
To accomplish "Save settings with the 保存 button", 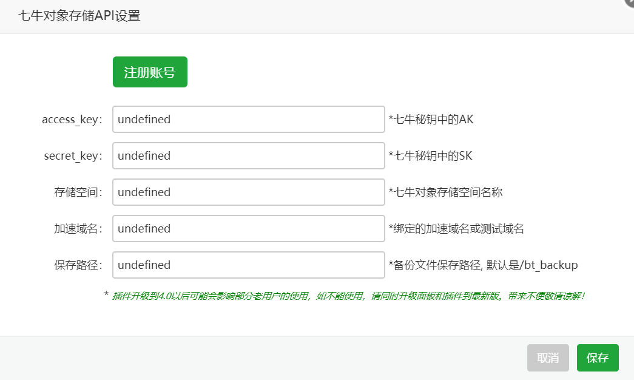I will 598,358.
